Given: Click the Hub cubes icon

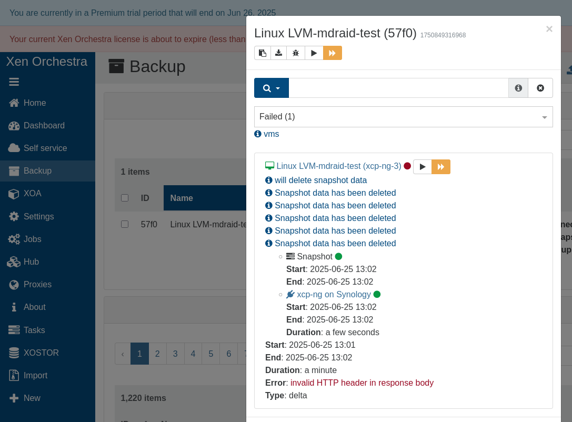Looking at the screenshot, I should click(x=14, y=262).
